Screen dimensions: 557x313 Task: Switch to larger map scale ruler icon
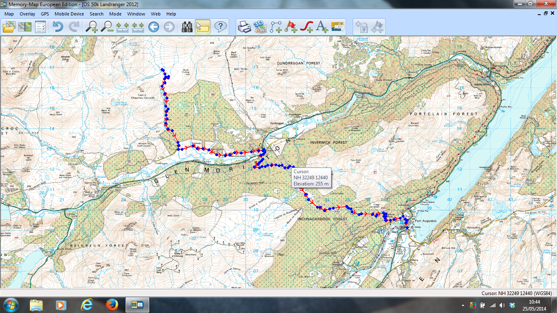pyautogui.click(x=138, y=27)
